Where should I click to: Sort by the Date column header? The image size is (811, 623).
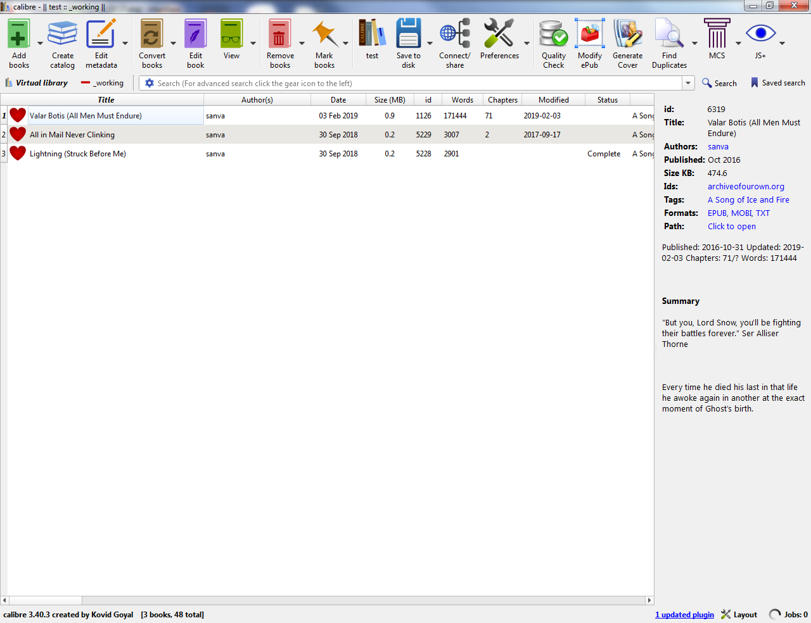coord(338,100)
